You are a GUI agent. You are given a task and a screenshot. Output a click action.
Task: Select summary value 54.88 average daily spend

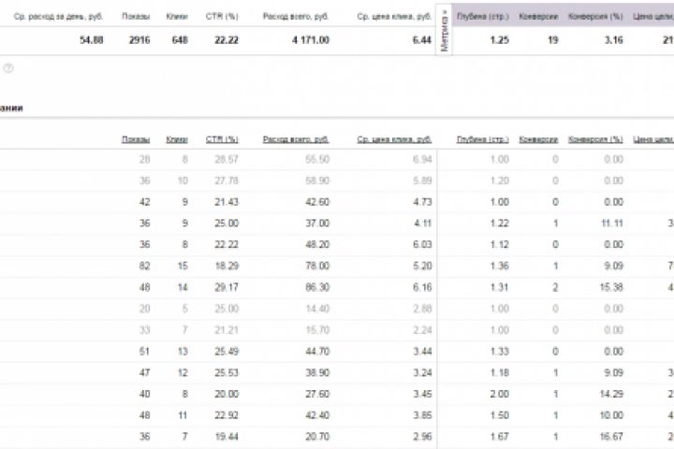pos(91,40)
